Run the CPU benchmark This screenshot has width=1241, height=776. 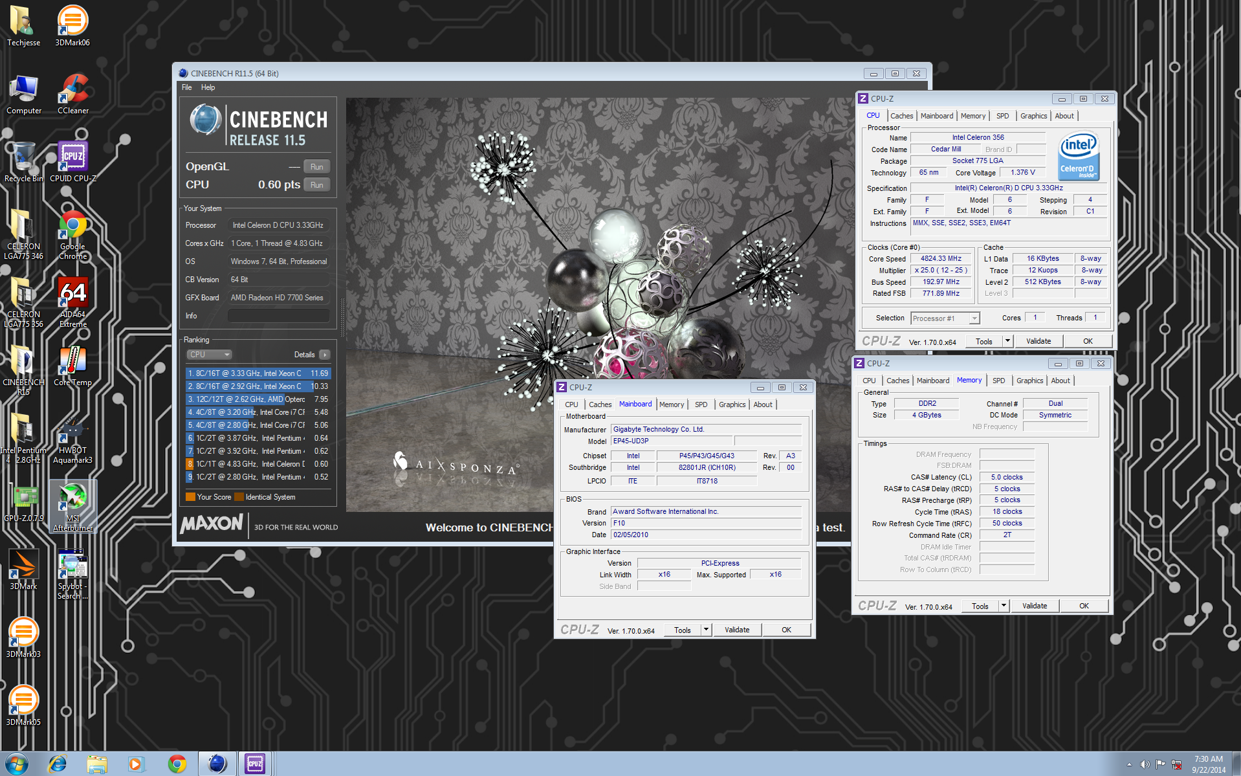pyautogui.click(x=317, y=184)
